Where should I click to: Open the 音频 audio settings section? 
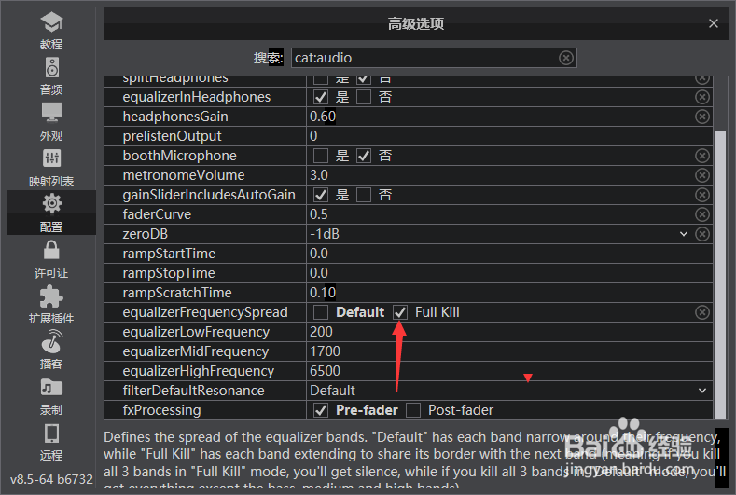pos(51,76)
